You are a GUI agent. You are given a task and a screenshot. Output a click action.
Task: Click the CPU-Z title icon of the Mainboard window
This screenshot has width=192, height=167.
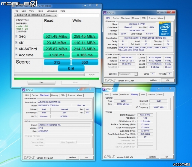(x=23, y=90)
